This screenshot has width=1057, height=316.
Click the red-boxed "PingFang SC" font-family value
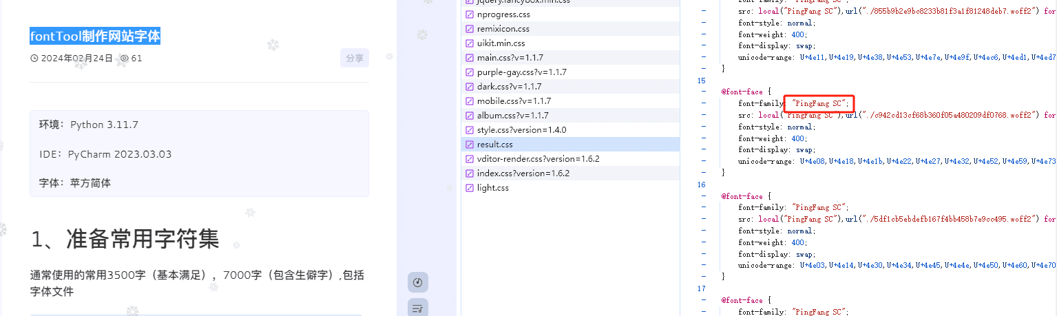tap(819, 104)
